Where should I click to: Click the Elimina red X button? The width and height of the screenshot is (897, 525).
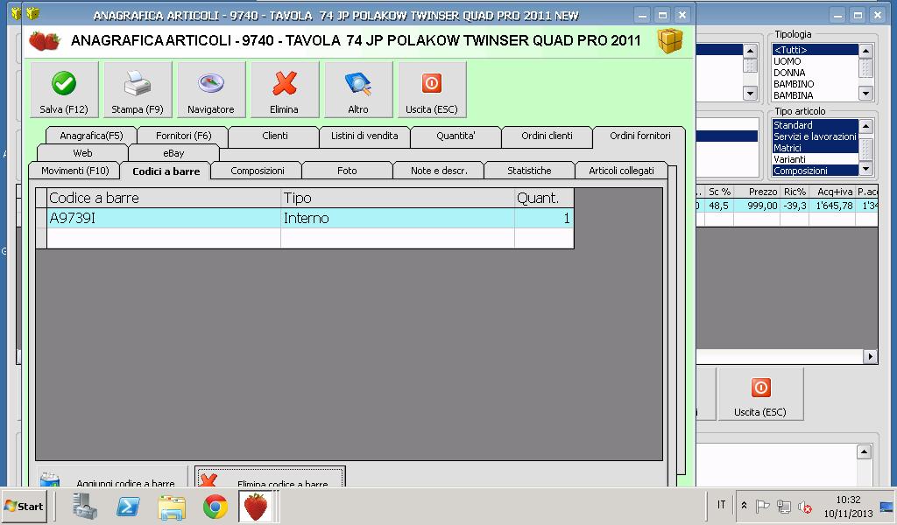click(285, 90)
